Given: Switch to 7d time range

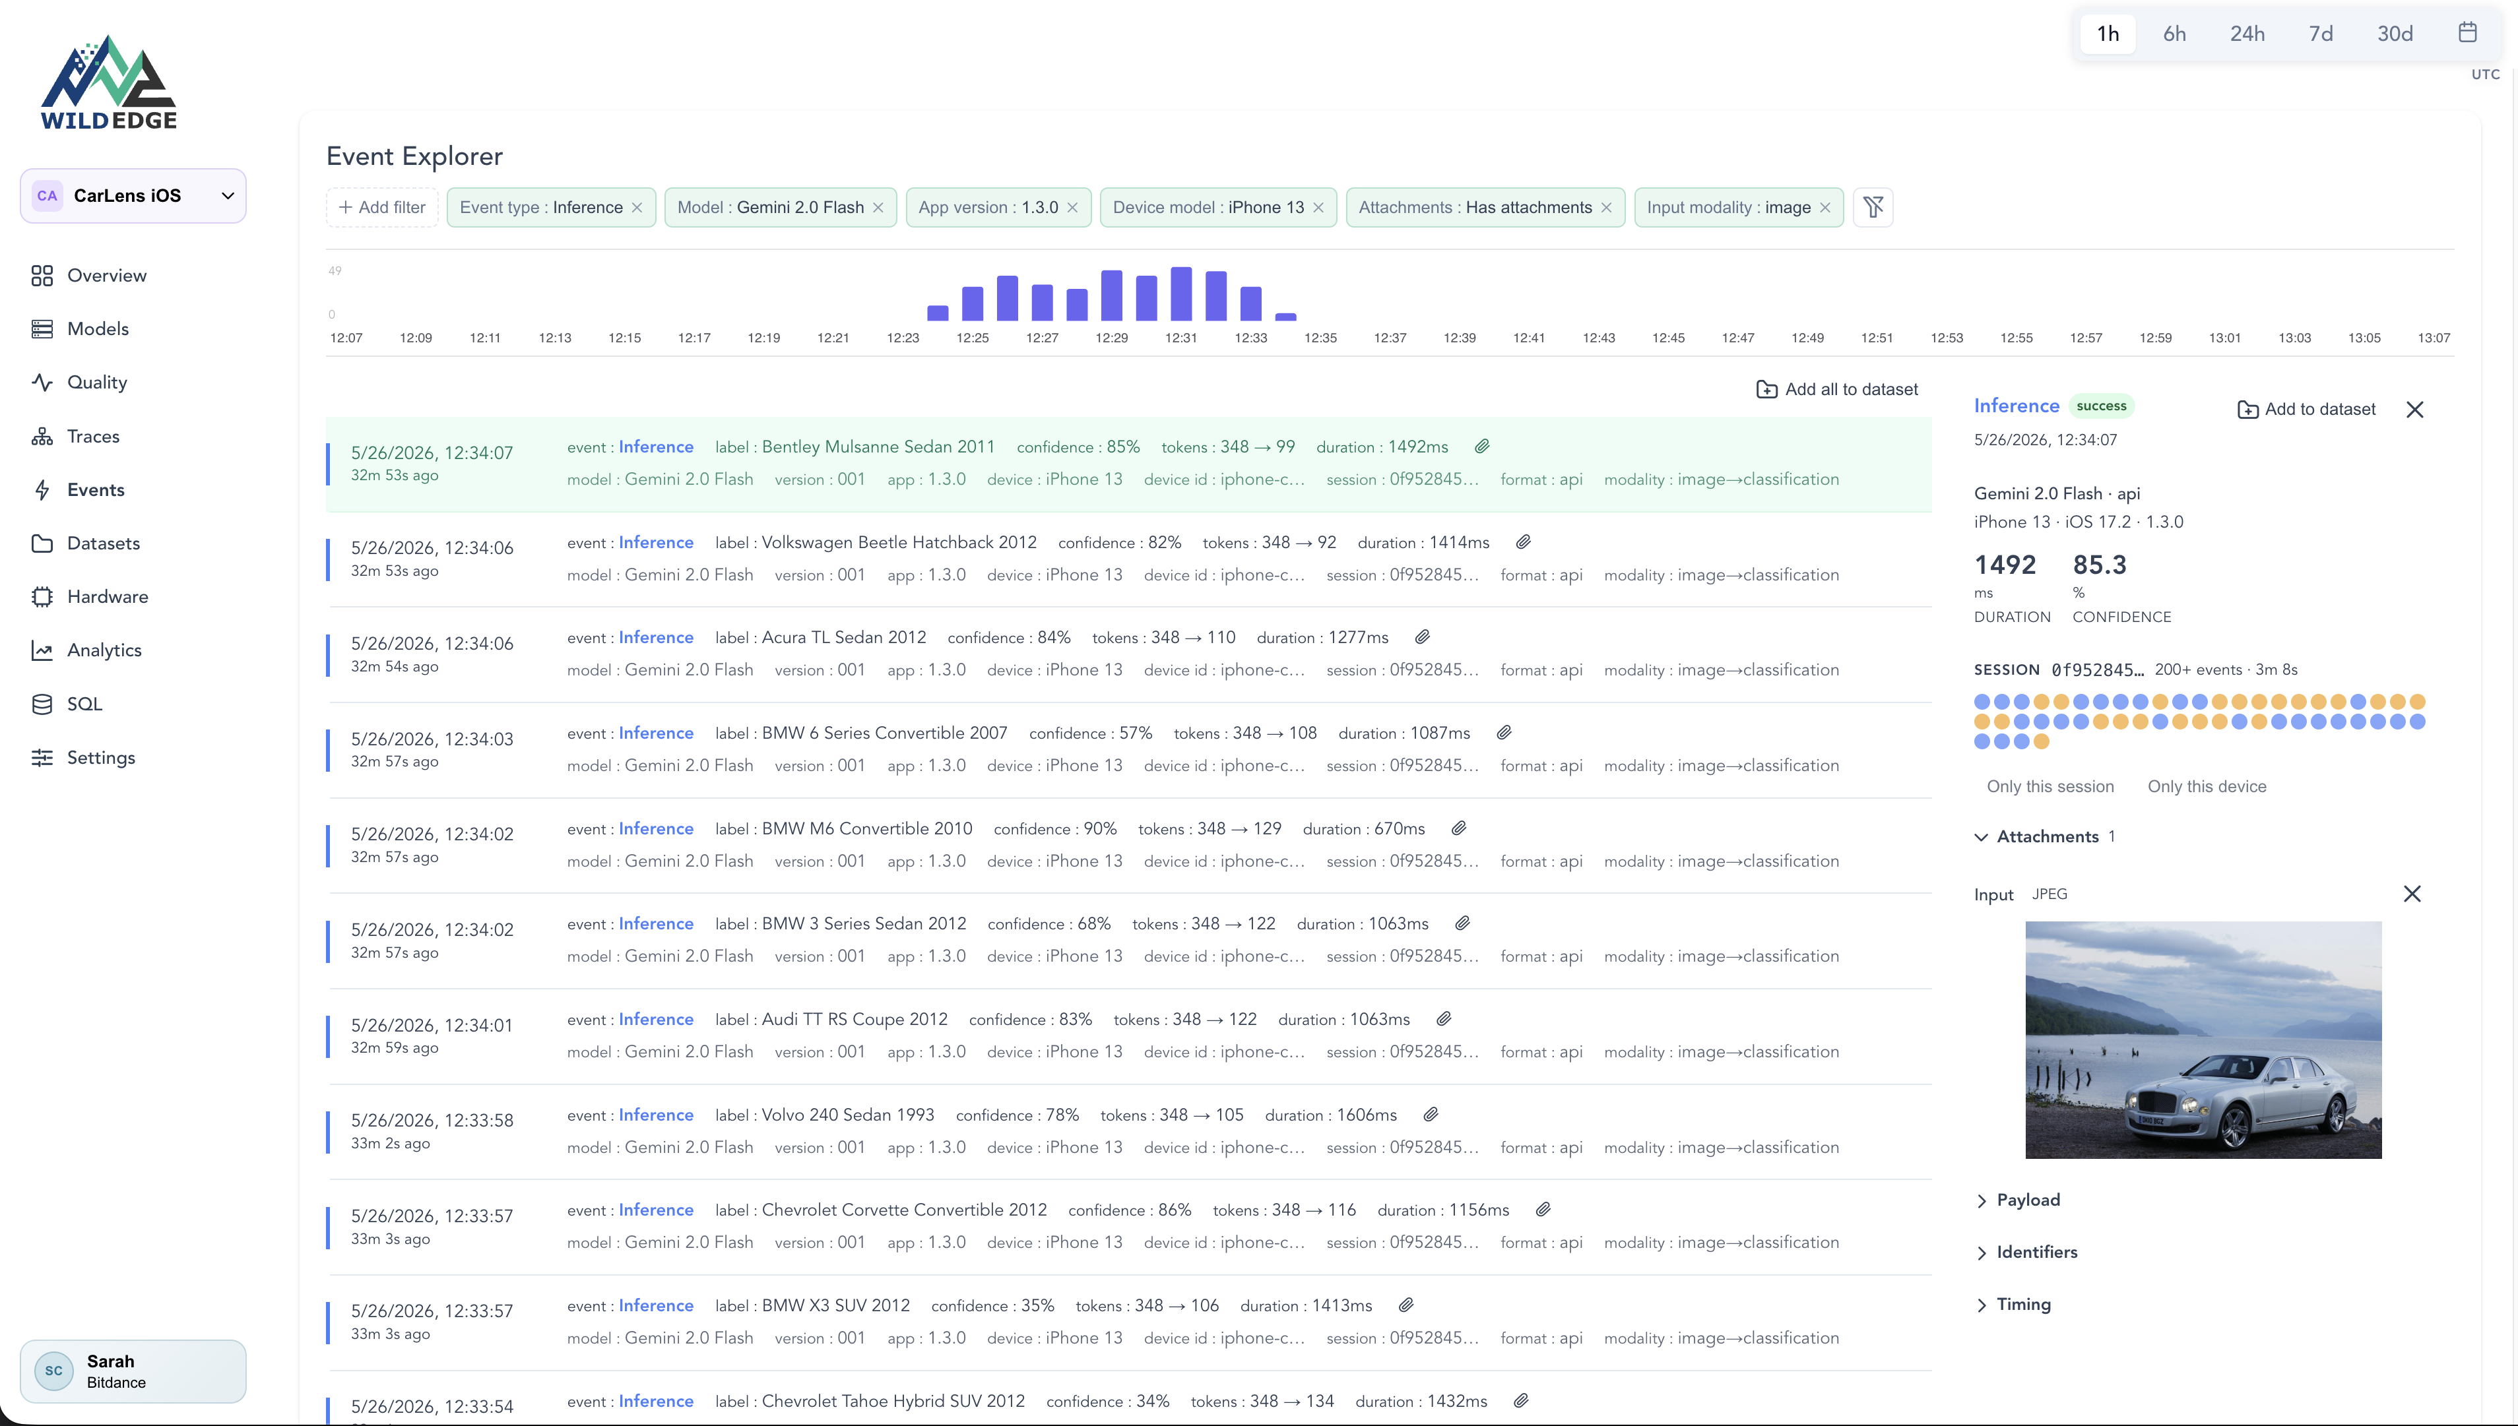Looking at the screenshot, I should [x=2320, y=33].
